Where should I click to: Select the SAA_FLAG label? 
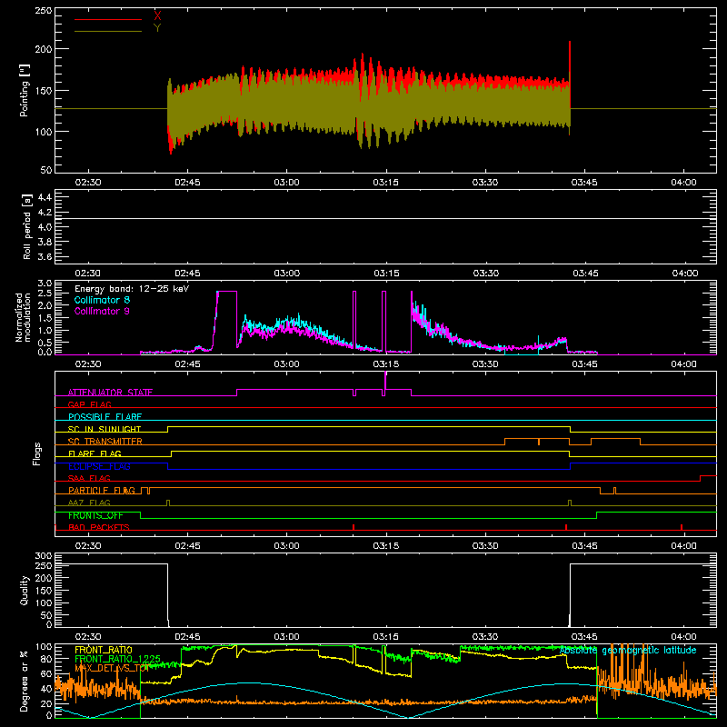pyautogui.click(x=89, y=478)
